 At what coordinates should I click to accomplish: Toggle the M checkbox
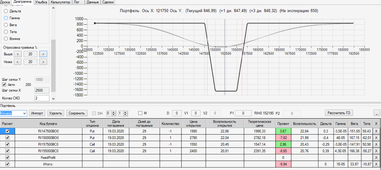click(x=140, y=113)
